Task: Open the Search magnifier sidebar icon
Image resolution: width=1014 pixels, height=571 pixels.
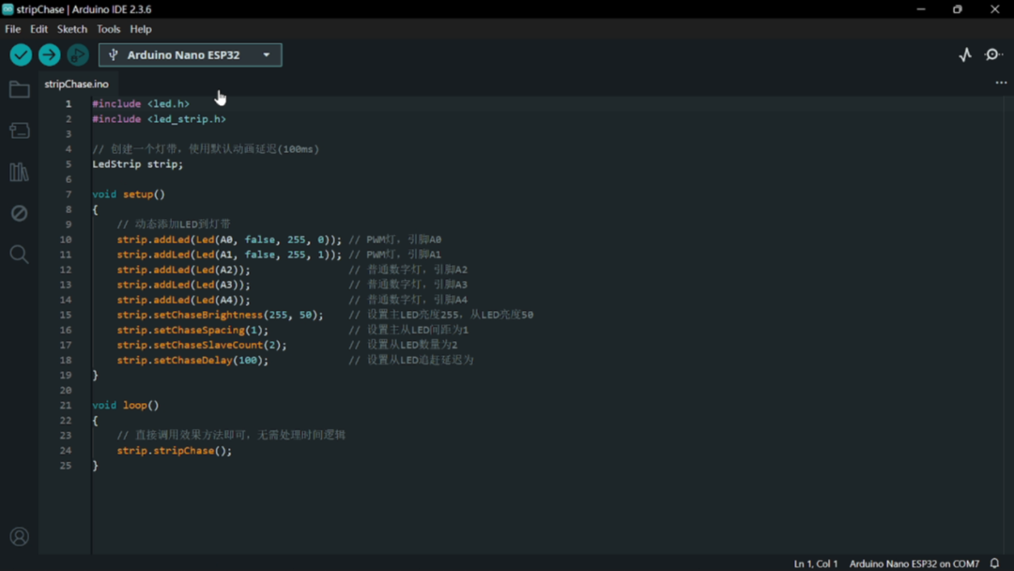Action: [19, 255]
